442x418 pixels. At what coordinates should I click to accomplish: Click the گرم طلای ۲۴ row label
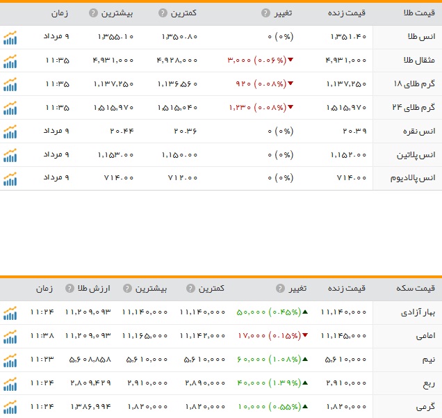pyautogui.click(x=414, y=108)
